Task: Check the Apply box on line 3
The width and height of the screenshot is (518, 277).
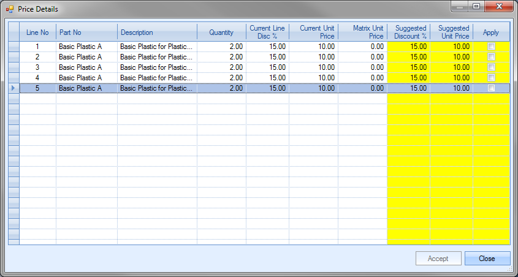Action: click(x=491, y=67)
